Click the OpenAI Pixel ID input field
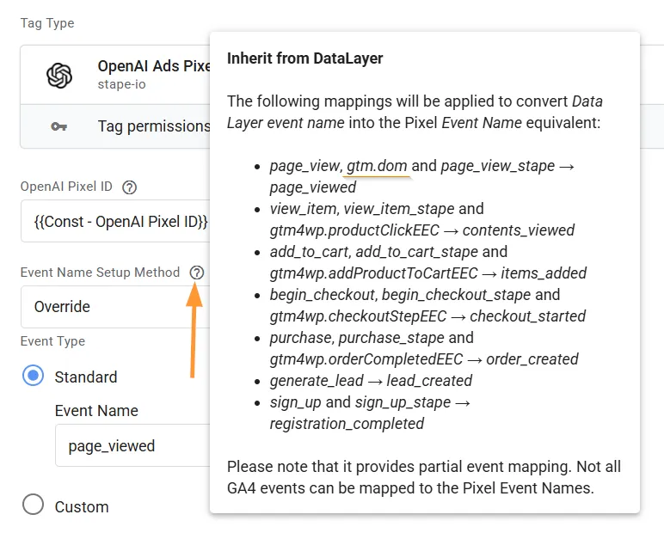 pos(115,221)
